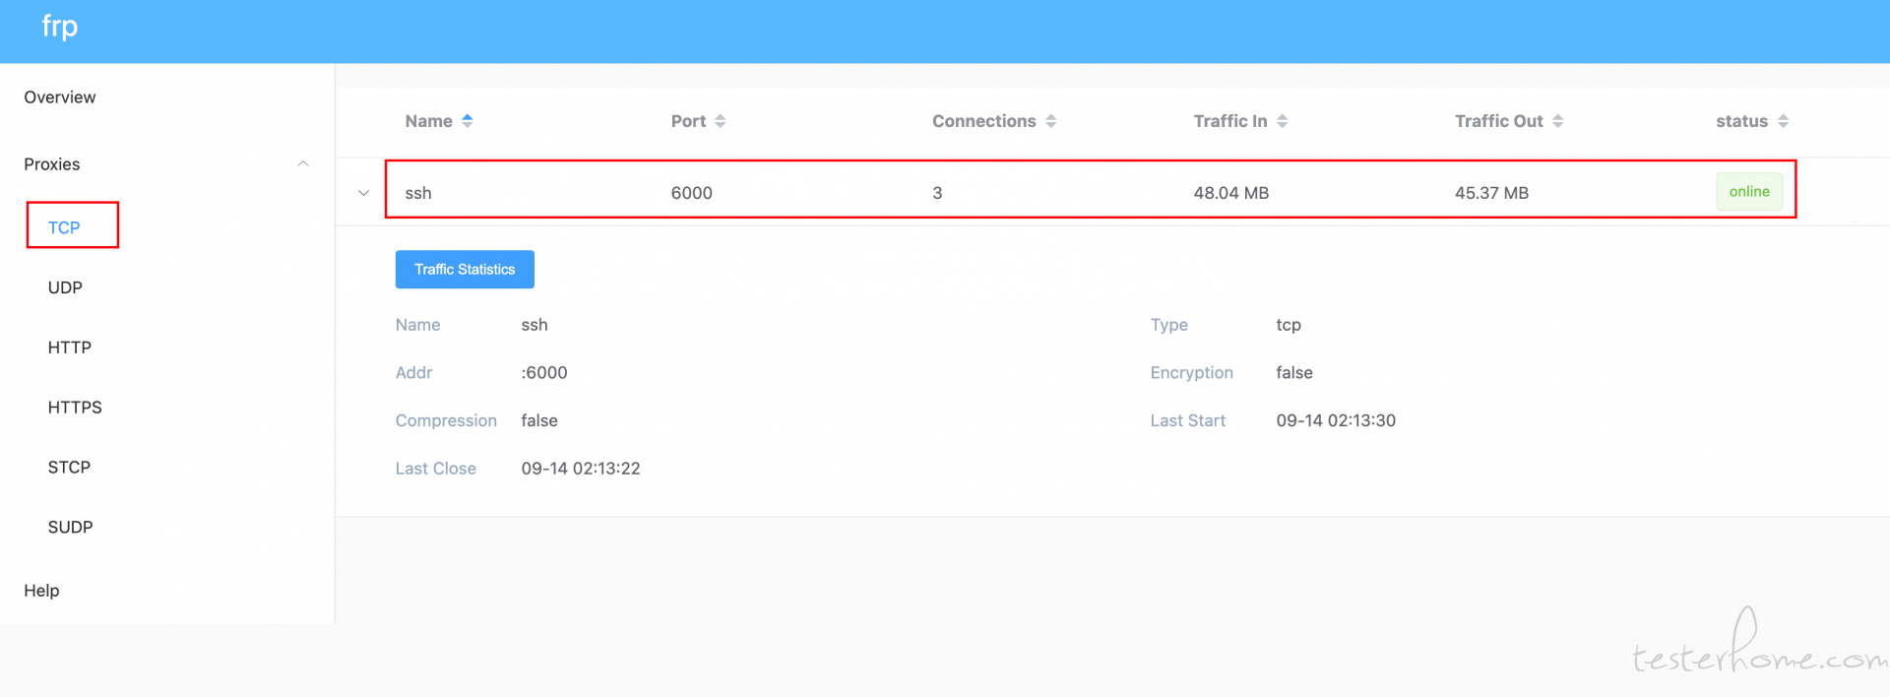Open the HTTPS proxies list
1890x697 pixels.
tap(75, 408)
